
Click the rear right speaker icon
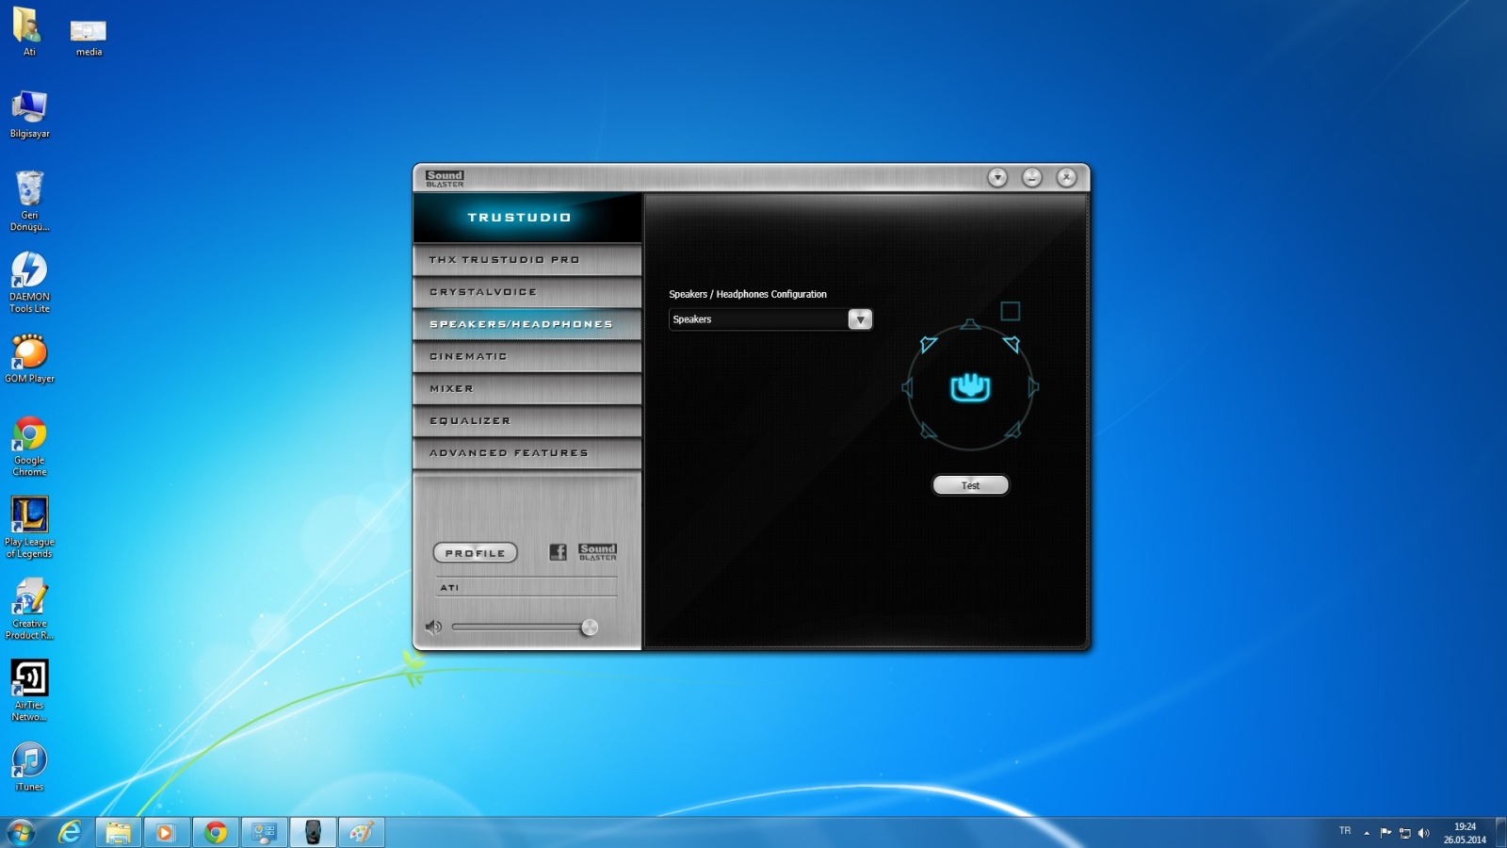1013,431
